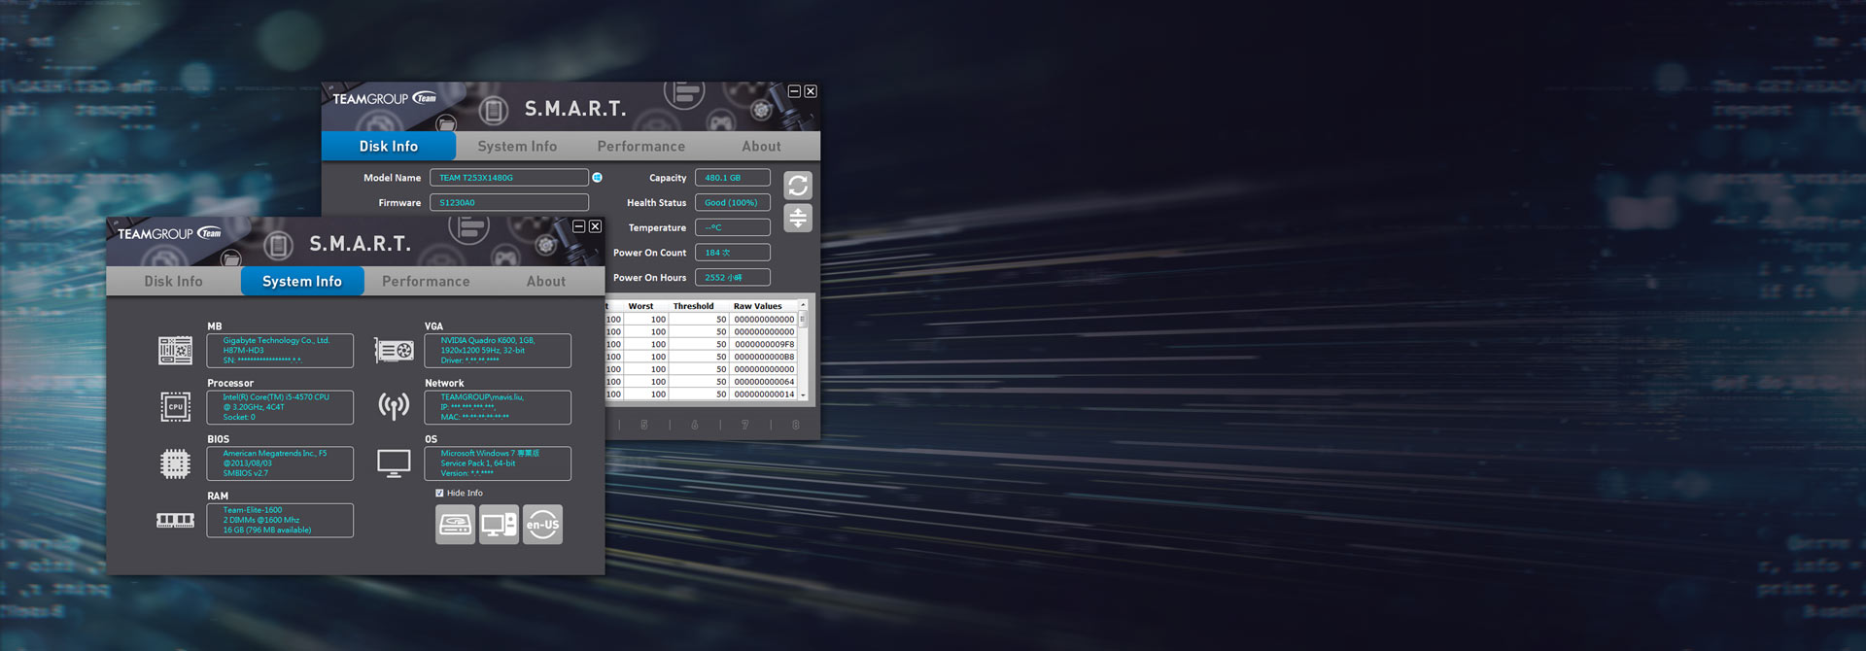The height and width of the screenshot is (651, 1866).
Task: Click the wireless network antenna icon
Action: click(x=394, y=406)
